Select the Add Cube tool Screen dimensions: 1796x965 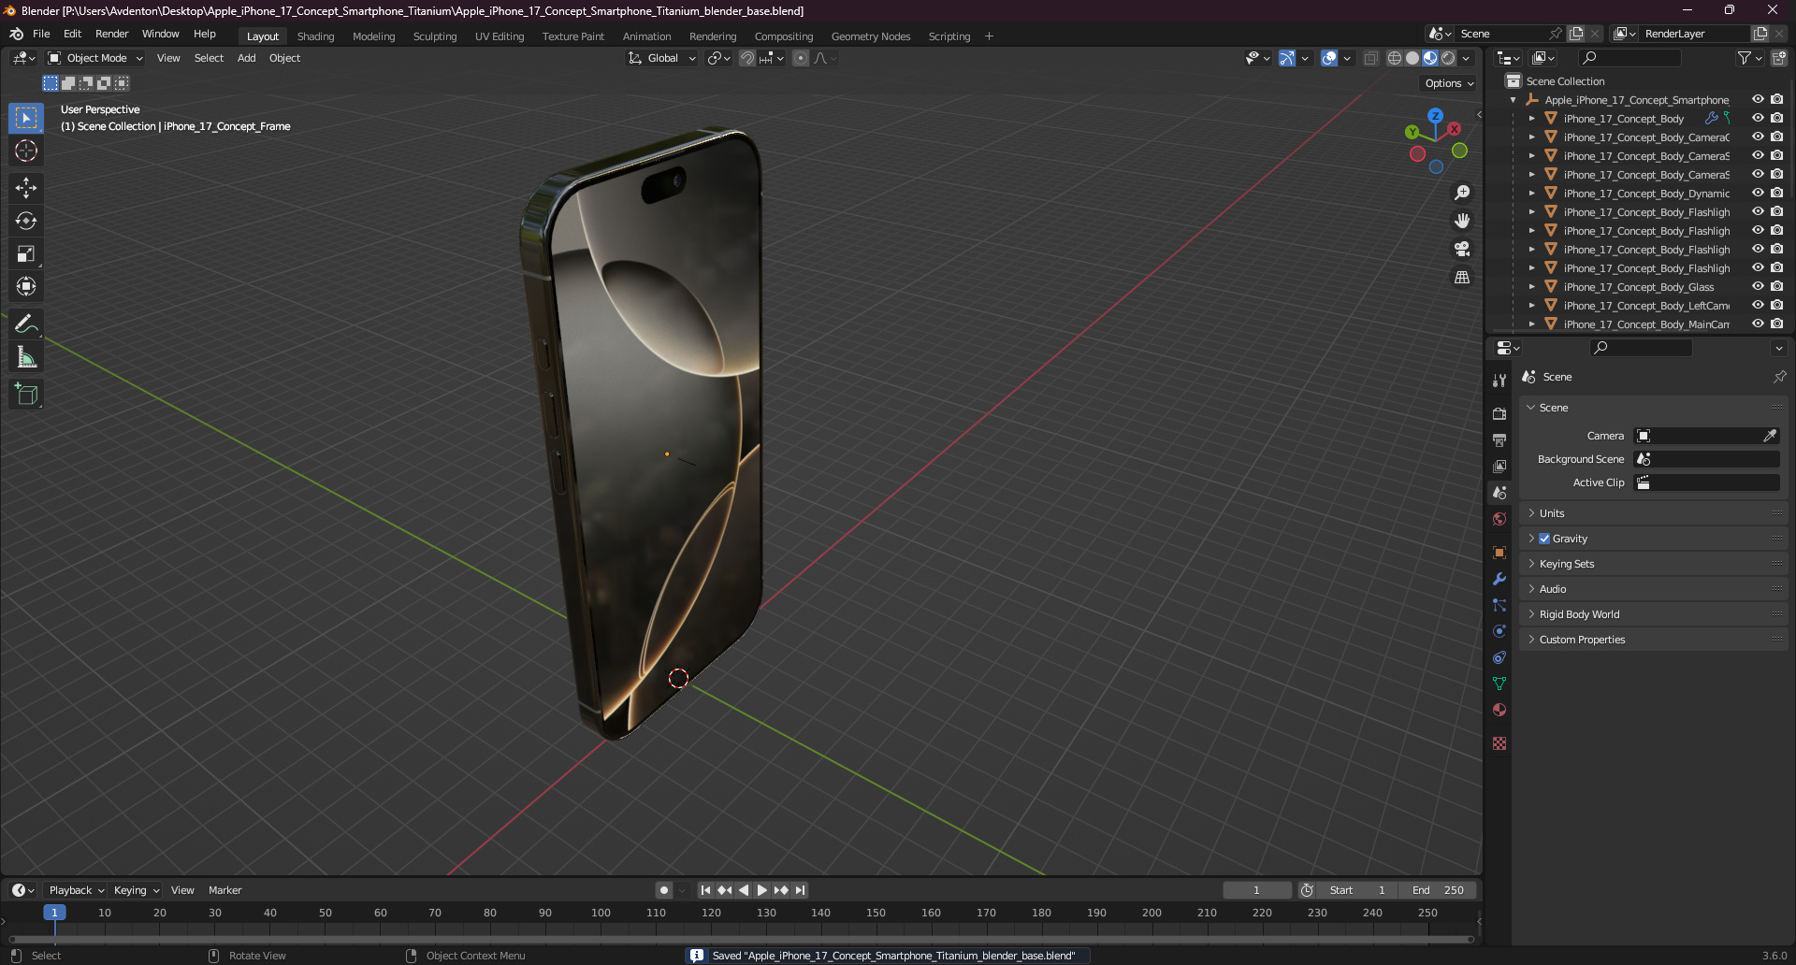click(26, 395)
